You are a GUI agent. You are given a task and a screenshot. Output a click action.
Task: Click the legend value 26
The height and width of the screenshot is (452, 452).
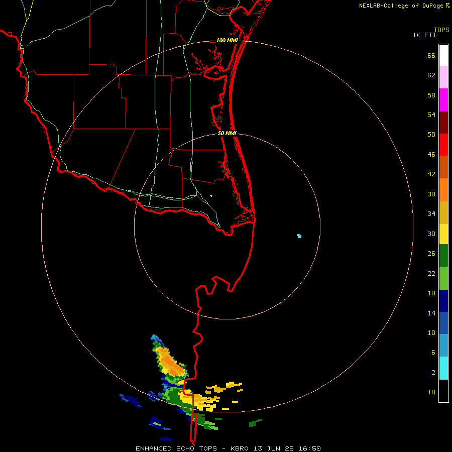(x=431, y=254)
